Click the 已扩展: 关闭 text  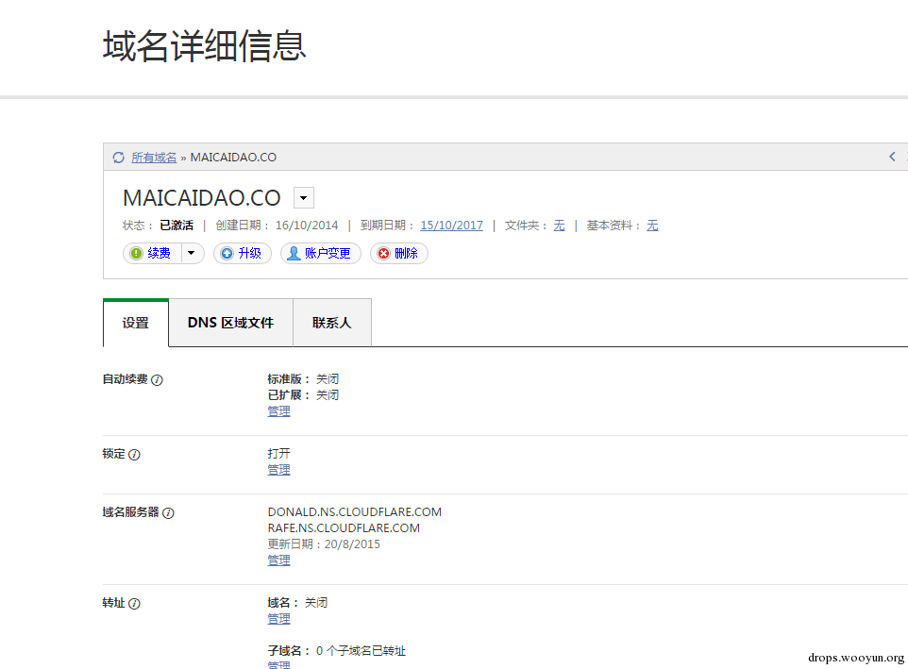click(303, 395)
